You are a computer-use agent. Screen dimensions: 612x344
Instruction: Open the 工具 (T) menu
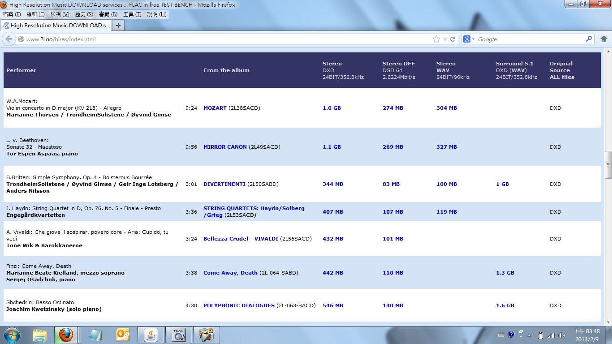click(x=132, y=14)
